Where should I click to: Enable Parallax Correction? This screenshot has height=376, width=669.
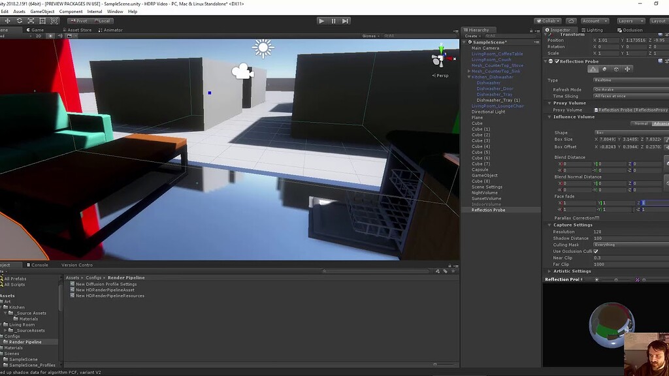(x=598, y=217)
